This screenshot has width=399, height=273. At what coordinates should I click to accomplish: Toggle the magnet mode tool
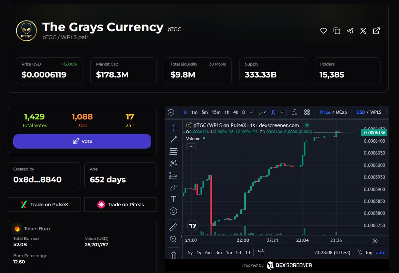[x=173, y=255]
